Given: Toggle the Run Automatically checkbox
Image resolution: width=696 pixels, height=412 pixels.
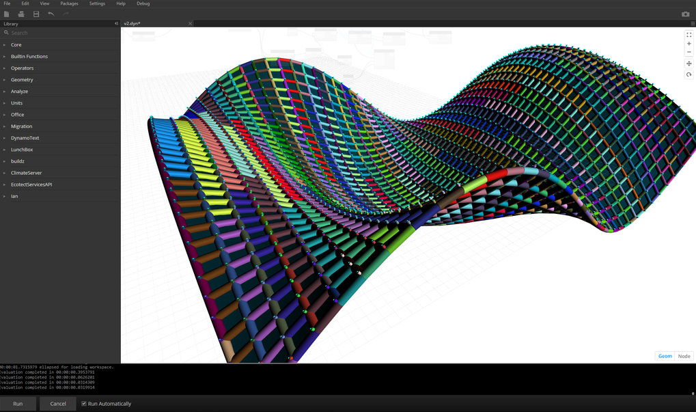Looking at the screenshot, I should [x=84, y=404].
